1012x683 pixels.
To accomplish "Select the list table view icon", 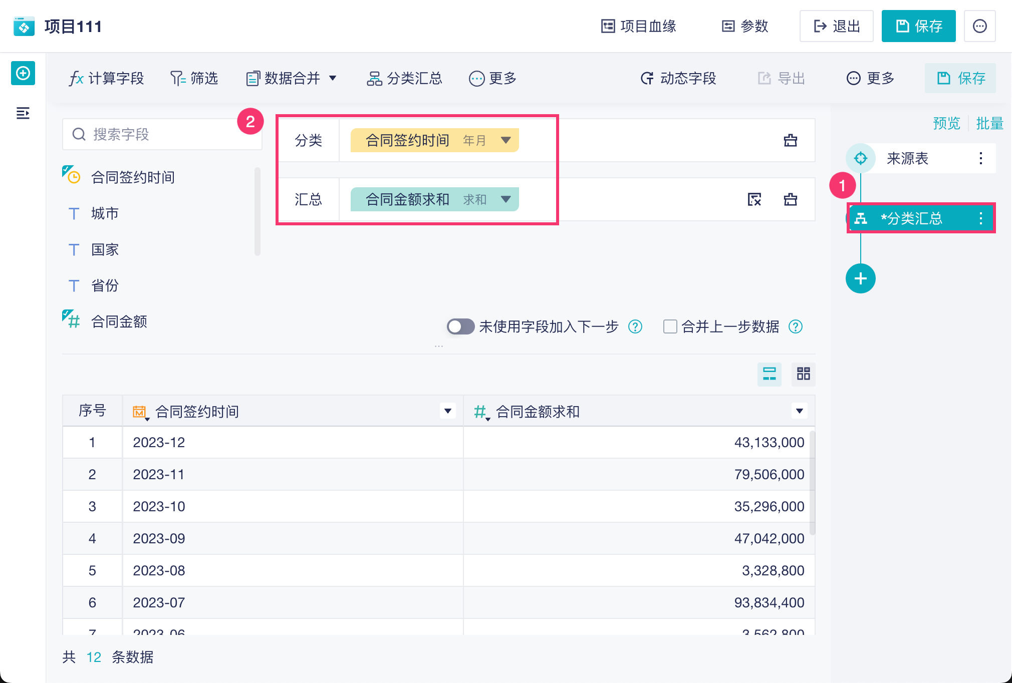I will tap(769, 374).
